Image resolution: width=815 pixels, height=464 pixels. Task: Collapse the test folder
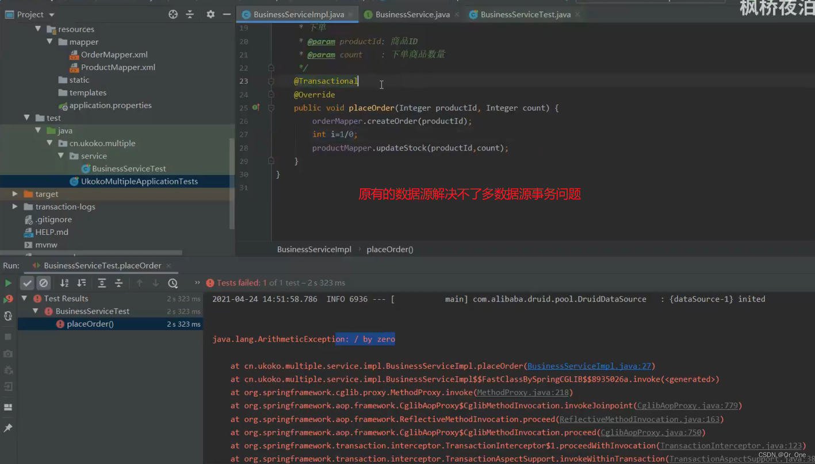[27, 117]
